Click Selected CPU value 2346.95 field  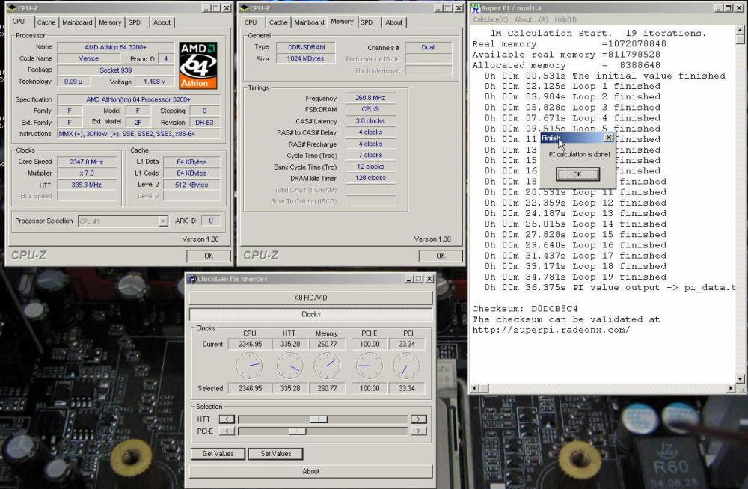(250, 388)
